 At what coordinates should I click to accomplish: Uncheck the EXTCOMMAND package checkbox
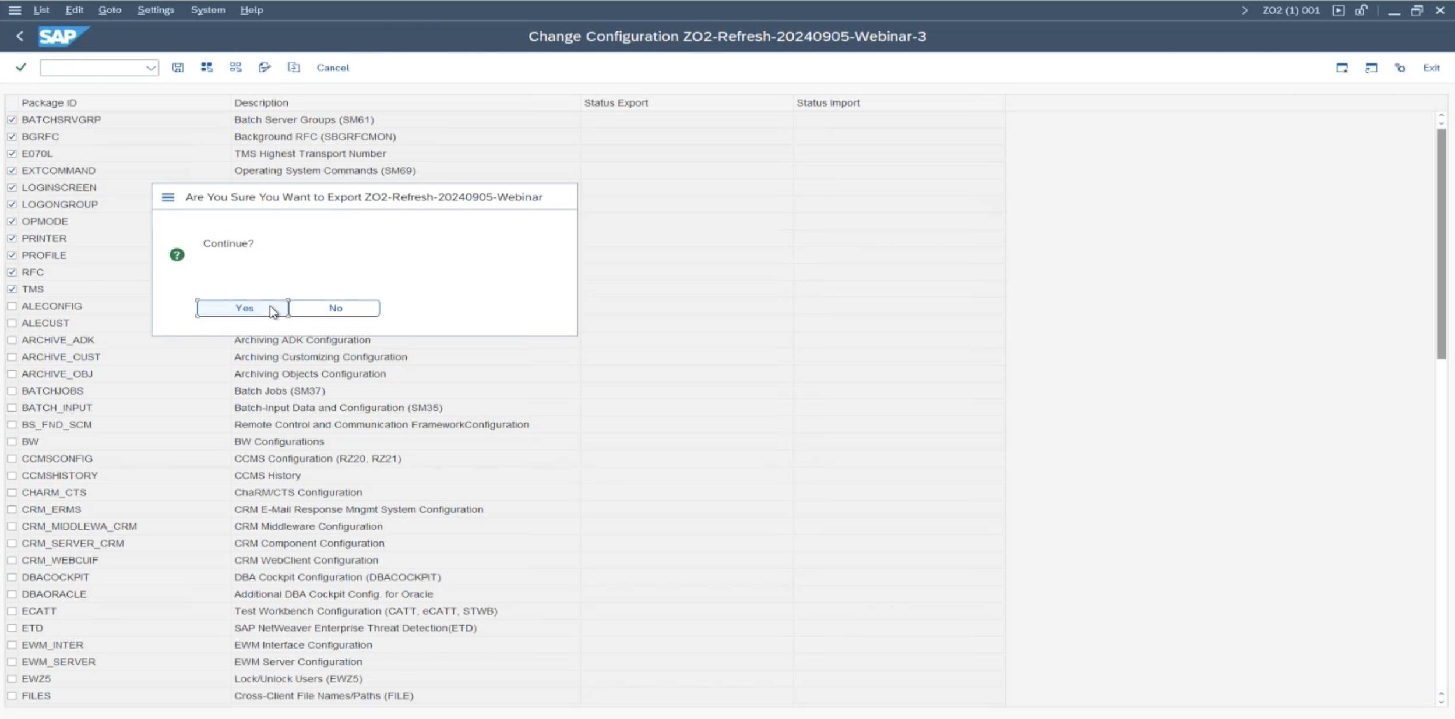tap(12, 171)
